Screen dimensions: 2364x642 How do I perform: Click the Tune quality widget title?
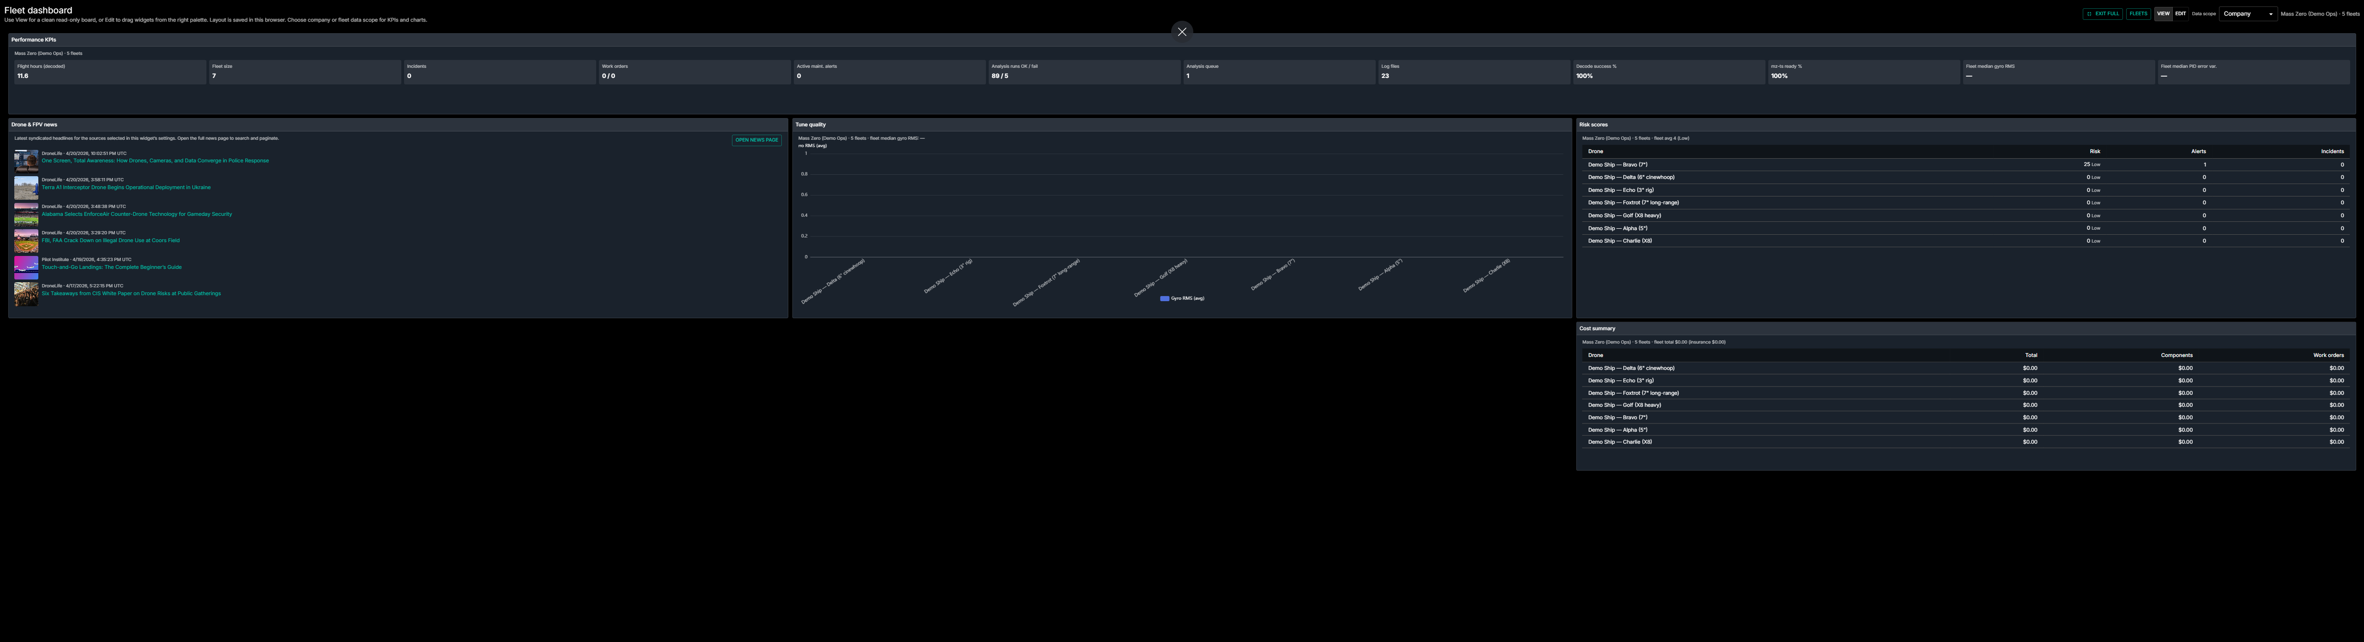[810, 125]
